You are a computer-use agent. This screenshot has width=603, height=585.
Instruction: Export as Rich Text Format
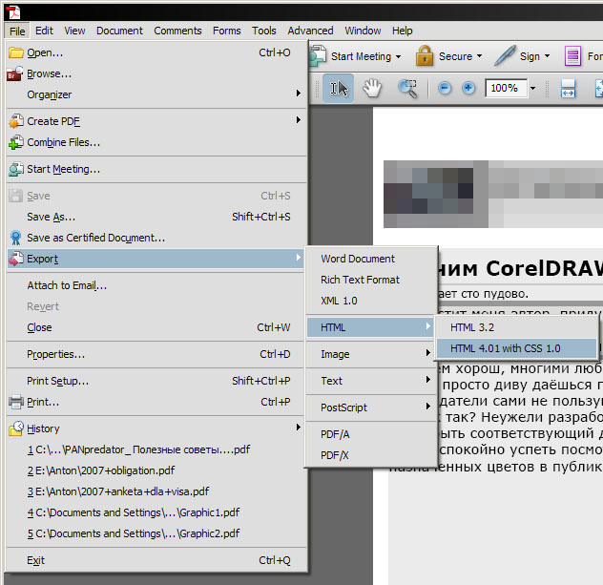click(x=371, y=280)
